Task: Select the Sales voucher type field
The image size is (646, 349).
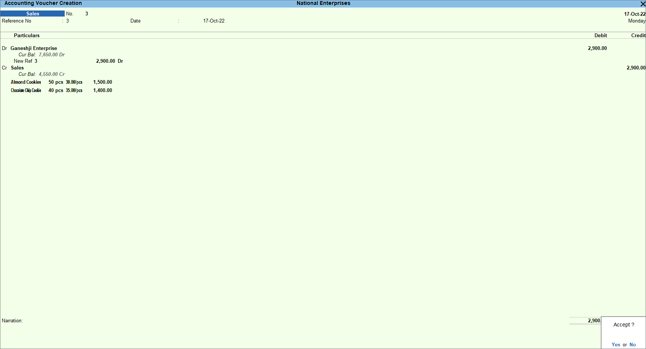Action: [x=33, y=14]
